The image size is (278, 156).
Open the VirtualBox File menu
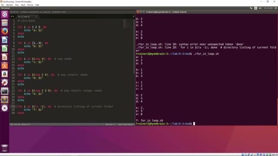tap(3, 5)
